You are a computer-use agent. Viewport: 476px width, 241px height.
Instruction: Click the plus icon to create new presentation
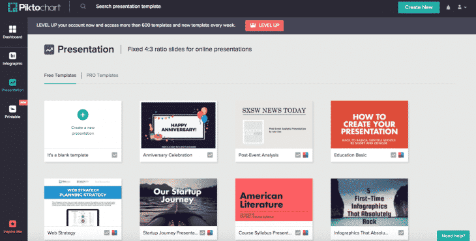(x=83, y=115)
